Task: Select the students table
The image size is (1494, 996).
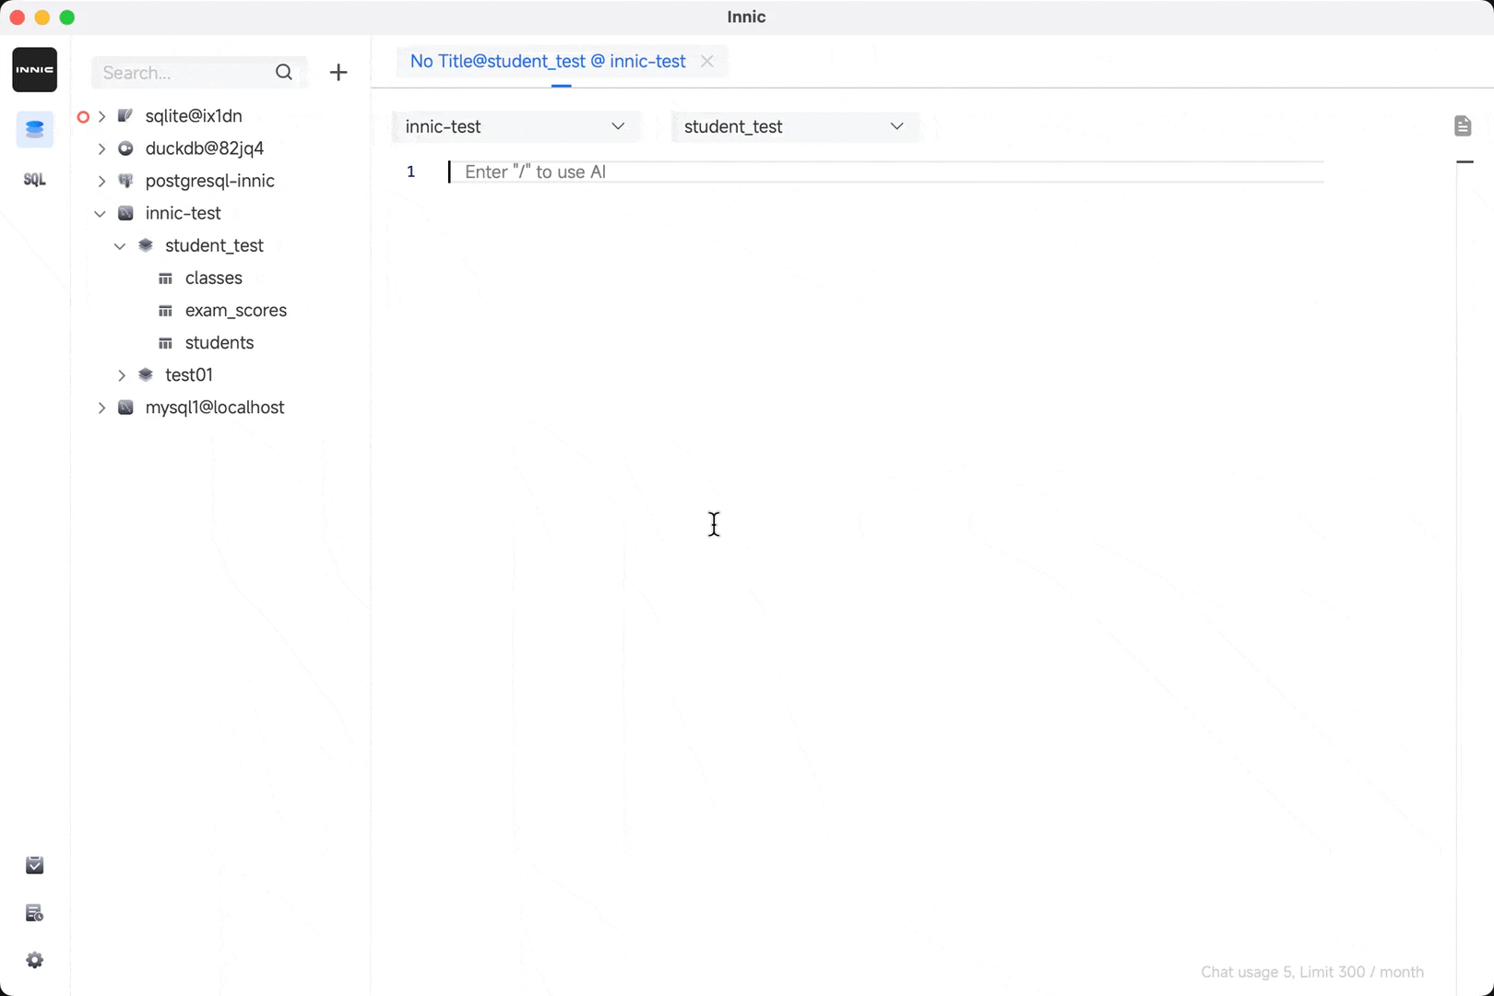Action: [219, 343]
